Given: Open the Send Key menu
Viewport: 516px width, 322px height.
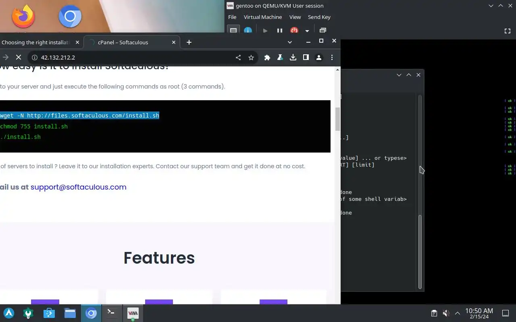Looking at the screenshot, I should [x=319, y=17].
